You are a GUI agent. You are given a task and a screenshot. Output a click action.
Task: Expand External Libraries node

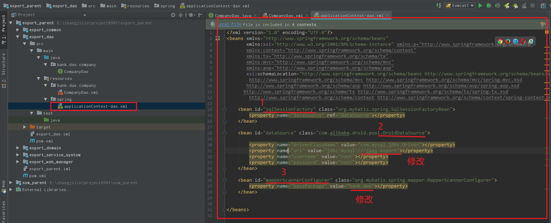coord(11,190)
